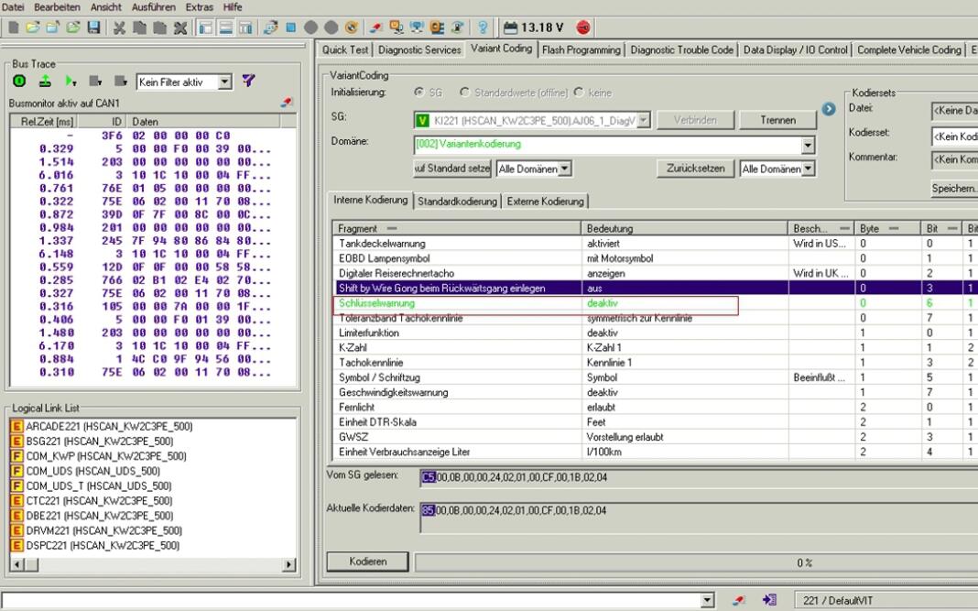Click Fragment column header
This screenshot has width=978, height=611.
coord(457,228)
